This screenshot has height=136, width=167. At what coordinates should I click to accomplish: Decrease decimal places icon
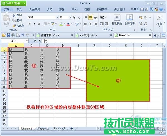145,24
